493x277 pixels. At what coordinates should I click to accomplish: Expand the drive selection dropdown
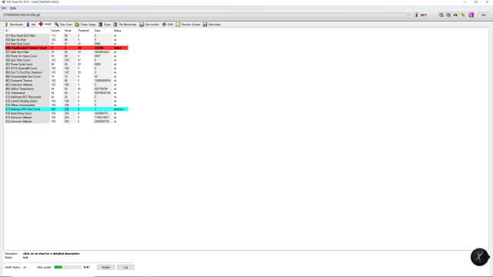408,15
